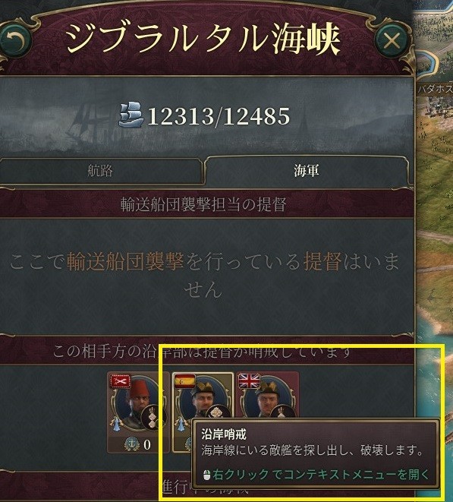Viewport: 453px width, 502px height.
Task: Open the orange 輸送船団襲撃 link
Action: pyautogui.click(x=125, y=261)
